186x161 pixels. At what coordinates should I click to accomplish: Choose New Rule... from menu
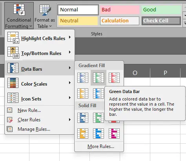pyautogui.click(x=40, y=110)
